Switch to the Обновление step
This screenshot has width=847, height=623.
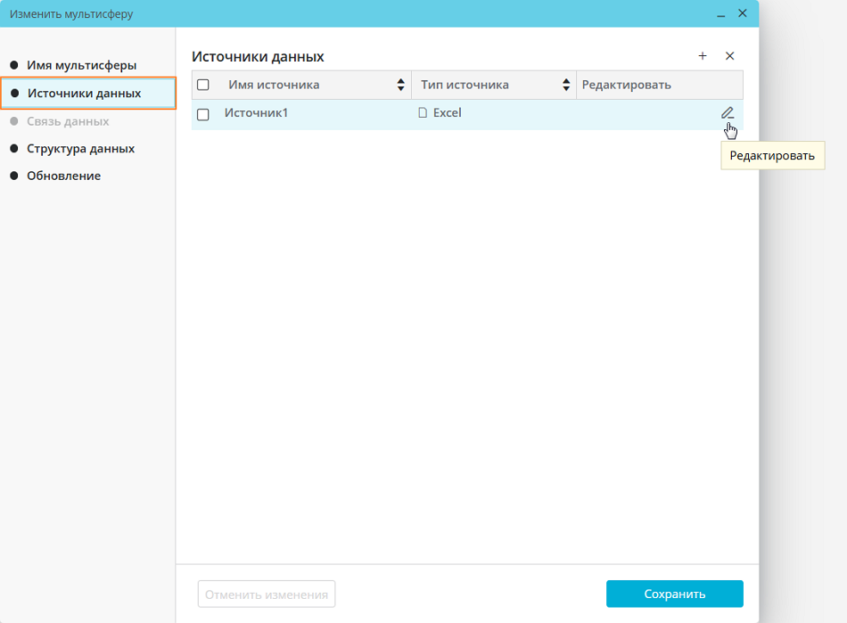coord(63,176)
